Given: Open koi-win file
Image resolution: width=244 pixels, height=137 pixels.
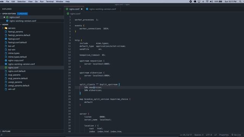Looking at the screenshot, I should tap(12, 50).
